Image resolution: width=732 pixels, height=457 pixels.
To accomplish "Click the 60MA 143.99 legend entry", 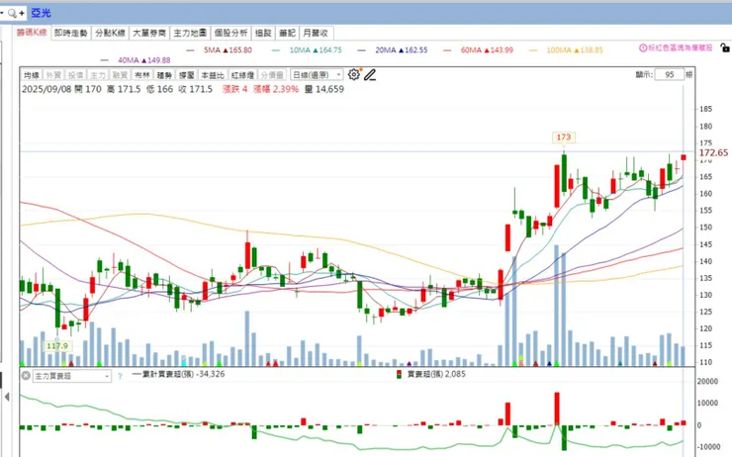I will coord(478,49).
